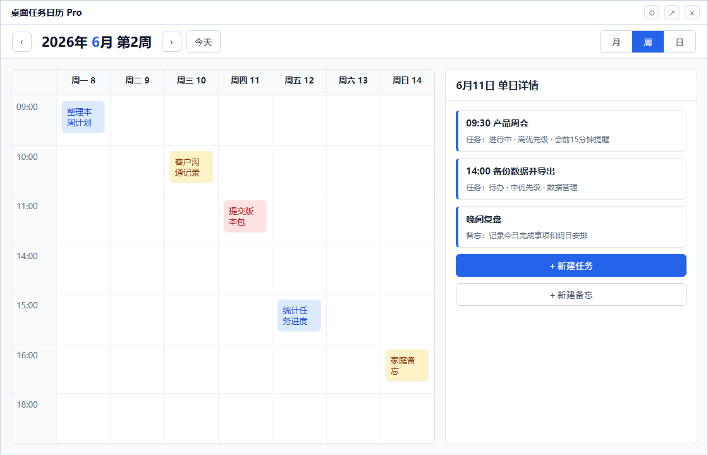Open the 提交版本包 event on Thursday
The image size is (708, 455).
pos(245,216)
